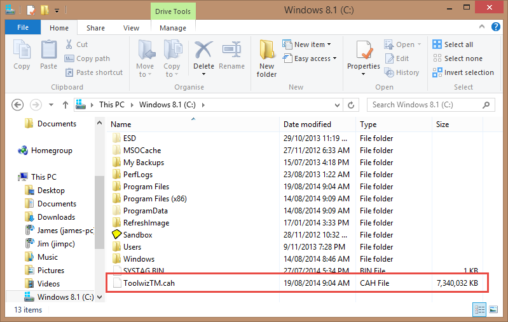Sort by Date modified column header

coord(317,124)
